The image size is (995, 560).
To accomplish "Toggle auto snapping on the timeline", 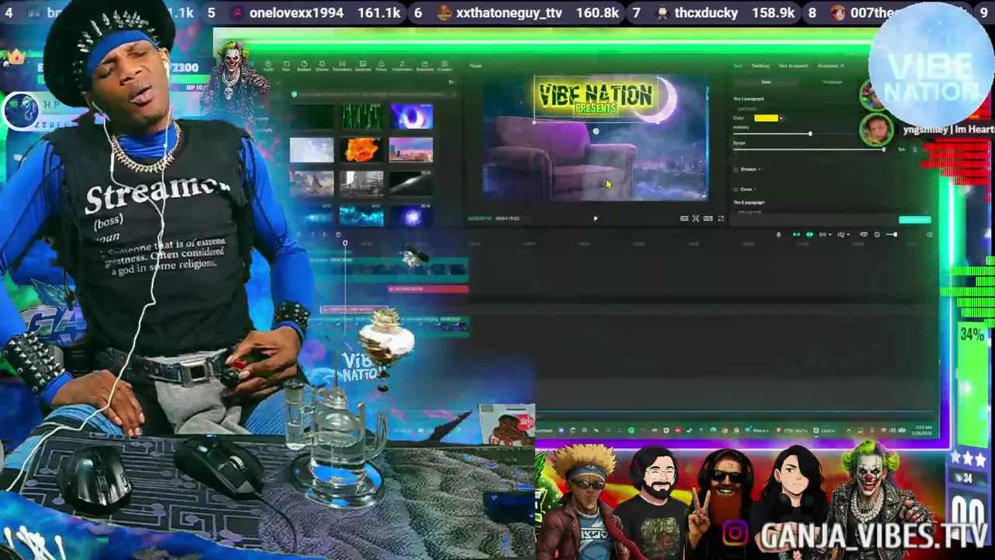I will (x=809, y=234).
